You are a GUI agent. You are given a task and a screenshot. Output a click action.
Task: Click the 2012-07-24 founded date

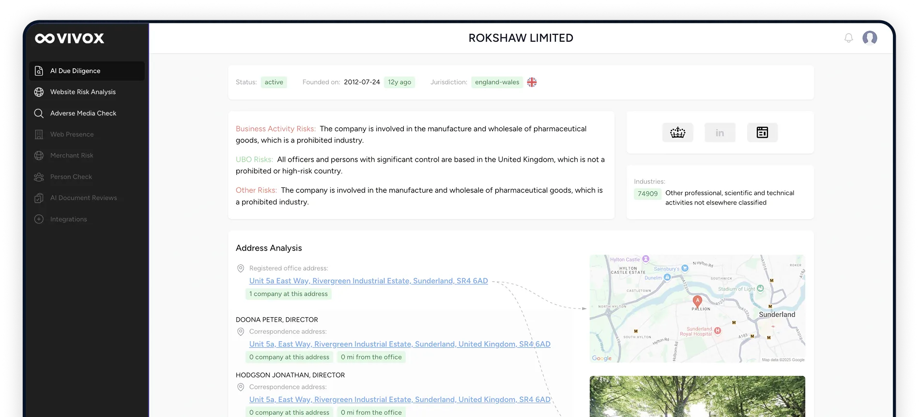point(362,82)
